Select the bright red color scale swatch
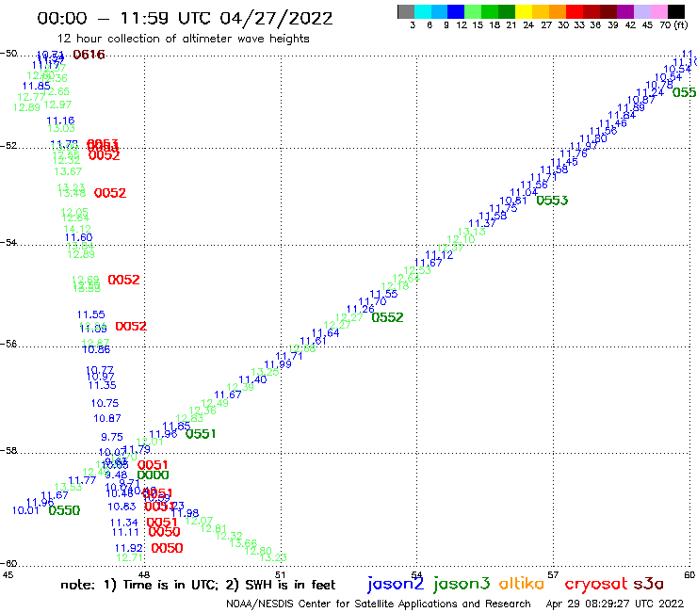Image resolution: width=697 pixels, height=612 pixels. pos(575,11)
